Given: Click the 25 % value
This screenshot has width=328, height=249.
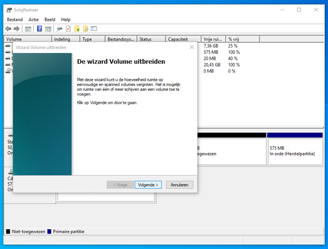Looking at the screenshot, I should pyautogui.click(x=233, y=46).
